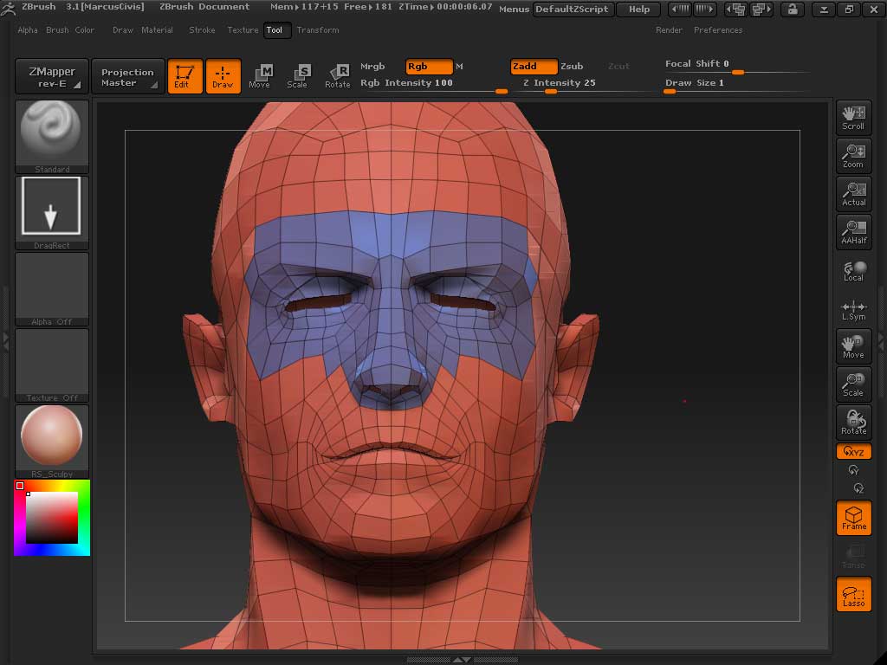Click the right-arrow stacked windows icon
The image size is (887, 665).
[x=761, y=9]
